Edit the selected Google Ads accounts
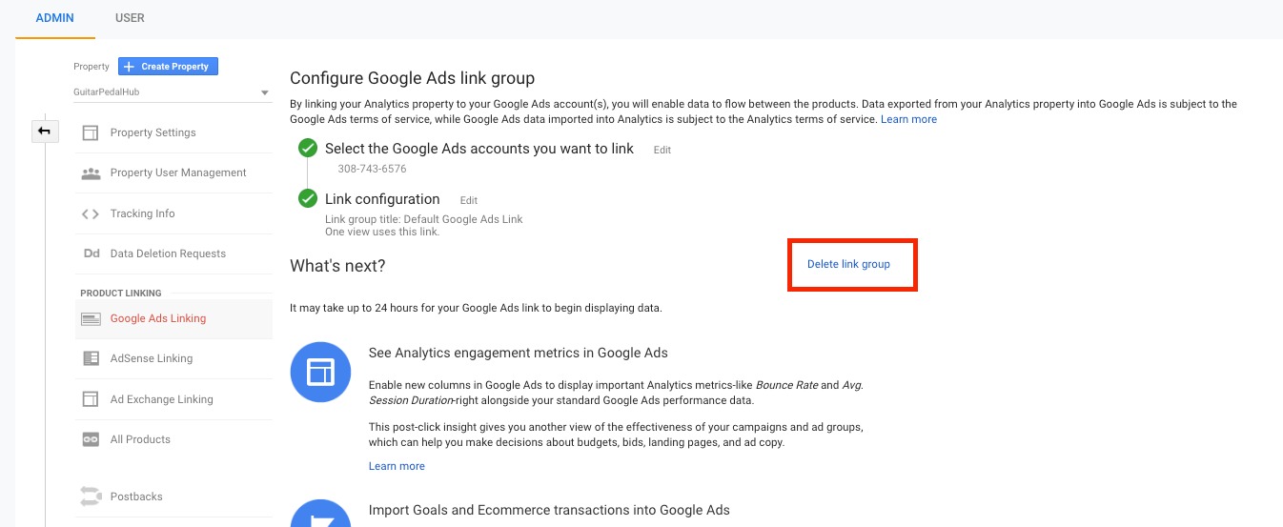This screenshot has width=1283, height=527. coord(662,151)
